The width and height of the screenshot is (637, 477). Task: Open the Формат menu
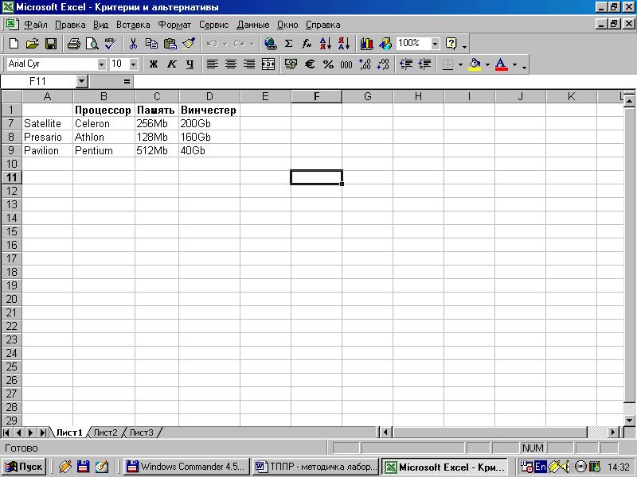pyautogui.click(x=174, y=25)
